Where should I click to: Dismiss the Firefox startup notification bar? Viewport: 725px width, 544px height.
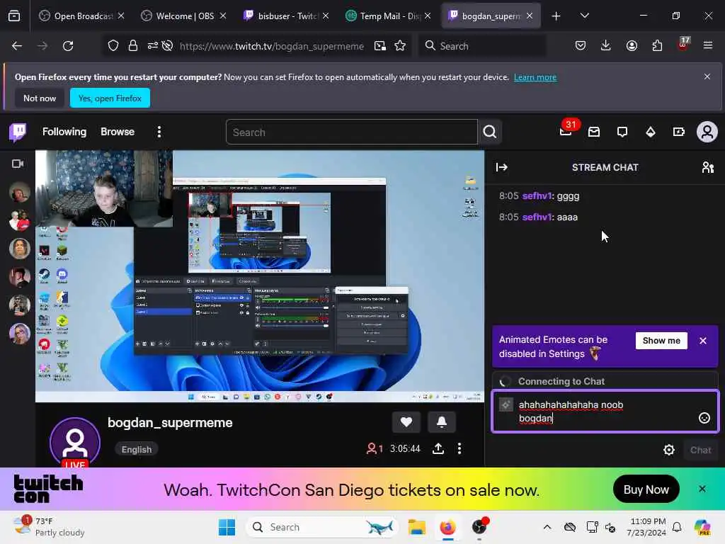707,76
